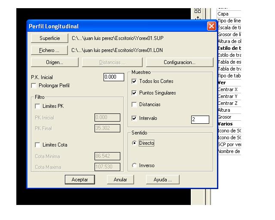The image size is (275, 220).
Task: Select the Grosor property row
Action: [229, 117]
